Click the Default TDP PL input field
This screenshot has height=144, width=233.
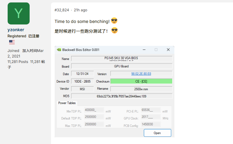click(x=93, y=117)
